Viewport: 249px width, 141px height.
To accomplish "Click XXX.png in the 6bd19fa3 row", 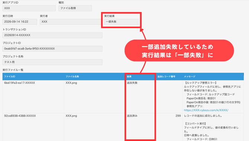I will point(71,83).
